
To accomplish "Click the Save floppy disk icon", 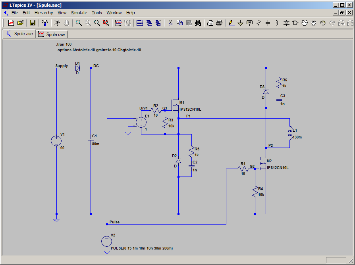I will [x=33, y=23].
